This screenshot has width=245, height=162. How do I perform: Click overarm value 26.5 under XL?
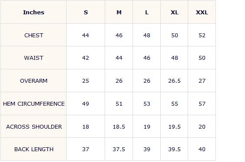(174, 81)
